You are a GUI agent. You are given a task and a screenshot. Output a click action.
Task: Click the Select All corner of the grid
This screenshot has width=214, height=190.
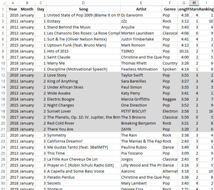click(3, 3)
